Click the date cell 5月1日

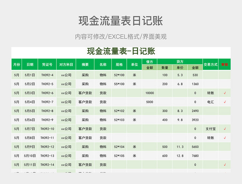30,75
